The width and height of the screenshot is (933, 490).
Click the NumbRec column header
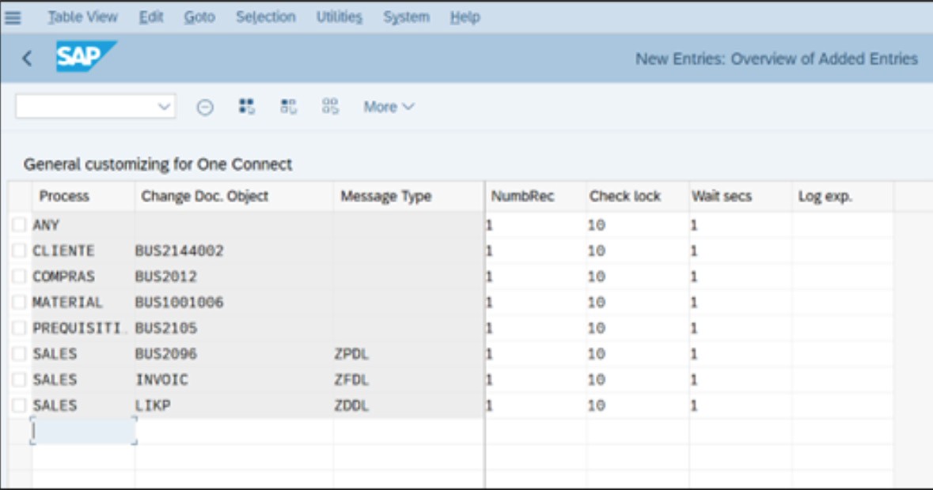[x=536, y=197]
